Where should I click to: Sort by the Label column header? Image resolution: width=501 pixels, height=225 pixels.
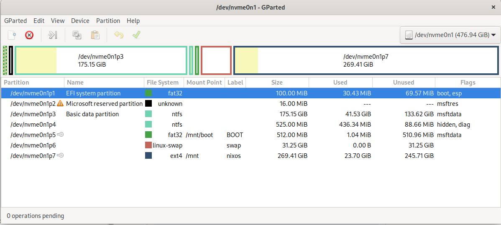click(x=235, y=82)
